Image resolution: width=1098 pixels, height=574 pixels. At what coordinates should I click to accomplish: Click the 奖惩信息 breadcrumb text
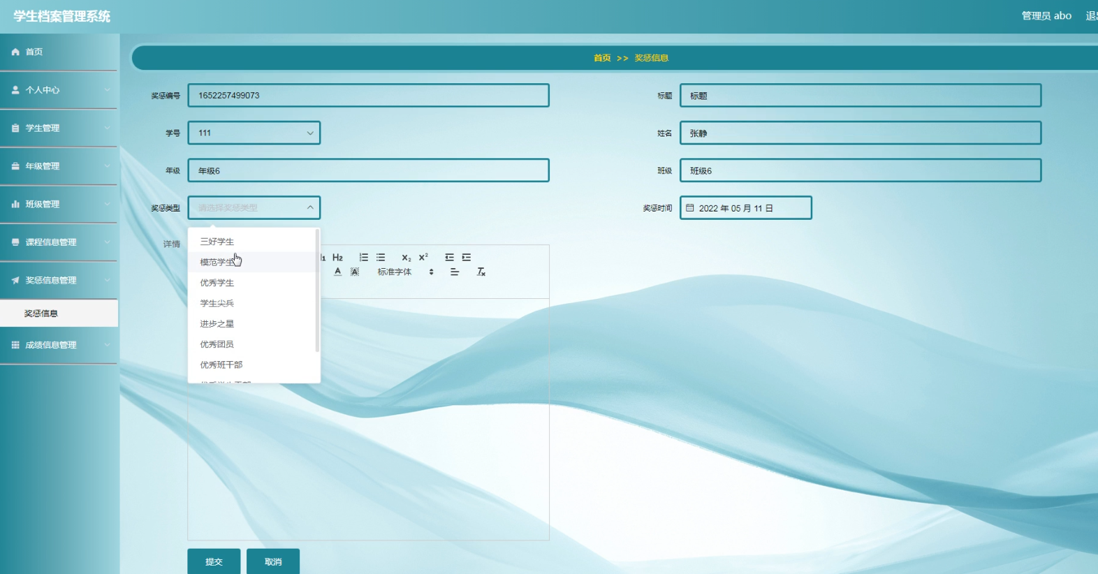point(652,58)
